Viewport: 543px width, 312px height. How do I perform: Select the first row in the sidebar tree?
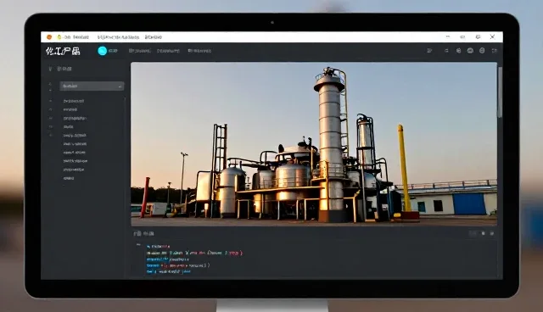[x=74, y=101]
